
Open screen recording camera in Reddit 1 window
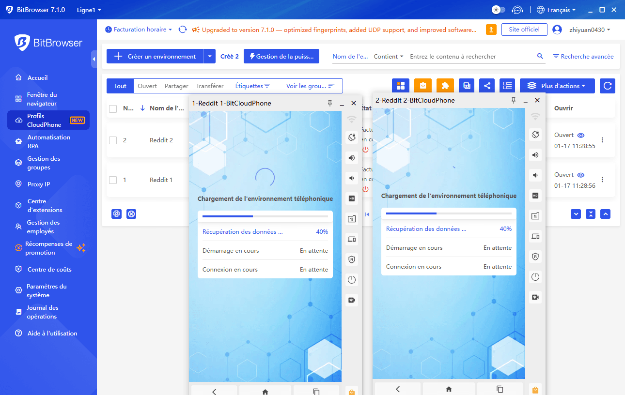click(x=352, y=300)
